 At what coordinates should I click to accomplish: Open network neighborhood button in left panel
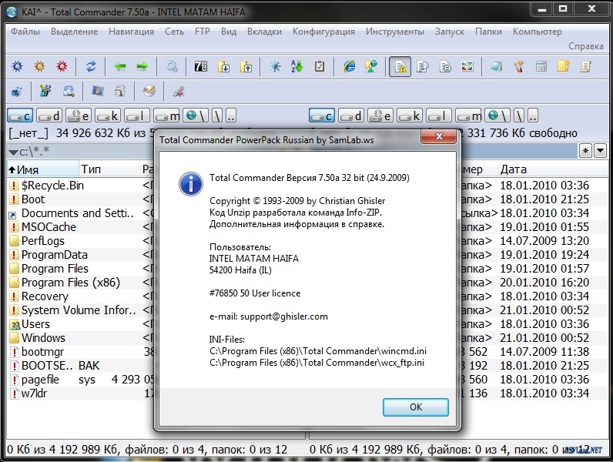196,115
